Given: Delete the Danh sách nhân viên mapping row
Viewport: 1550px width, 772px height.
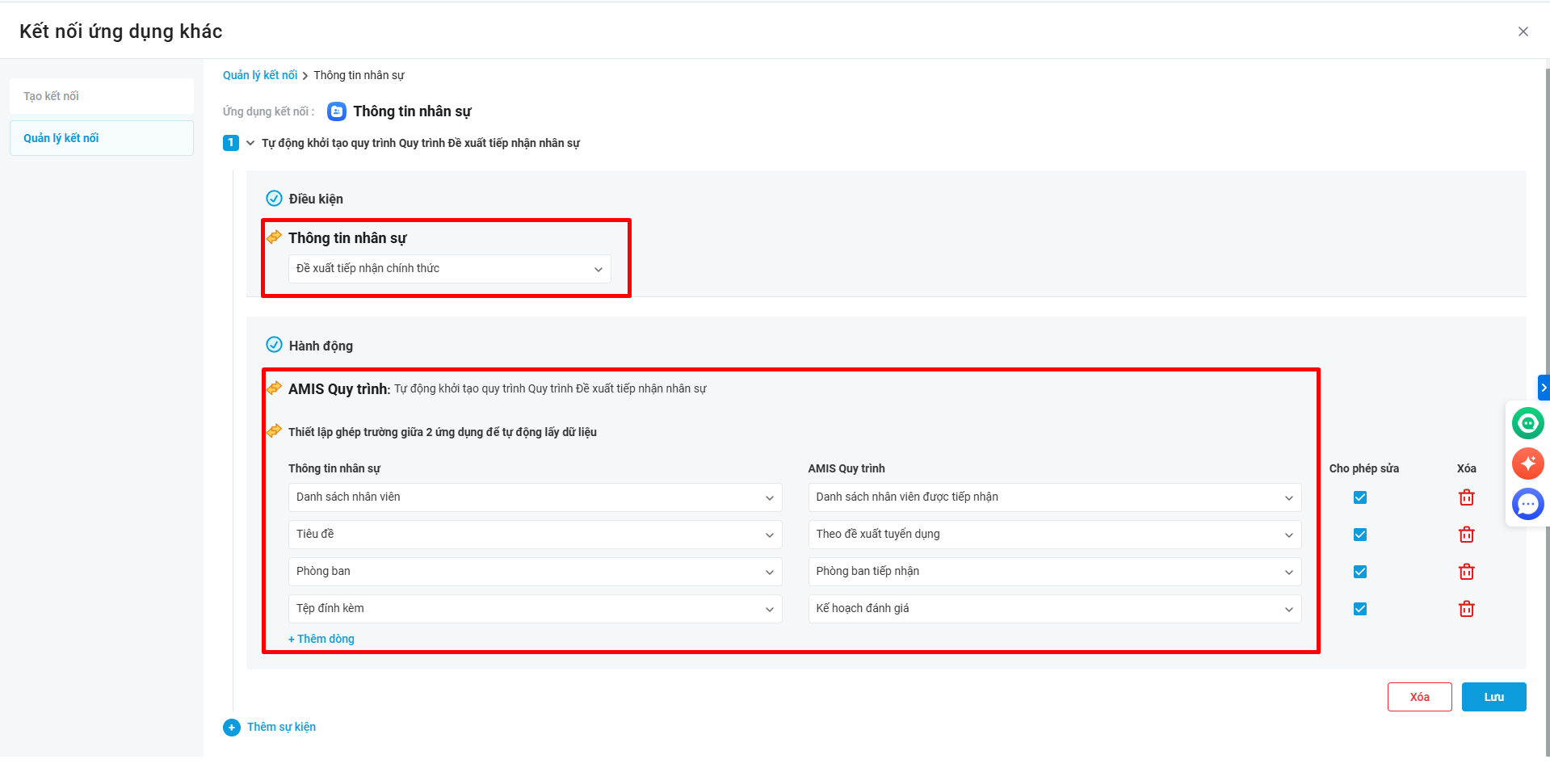Looking at the screenshot, I should coord(1466,497).
